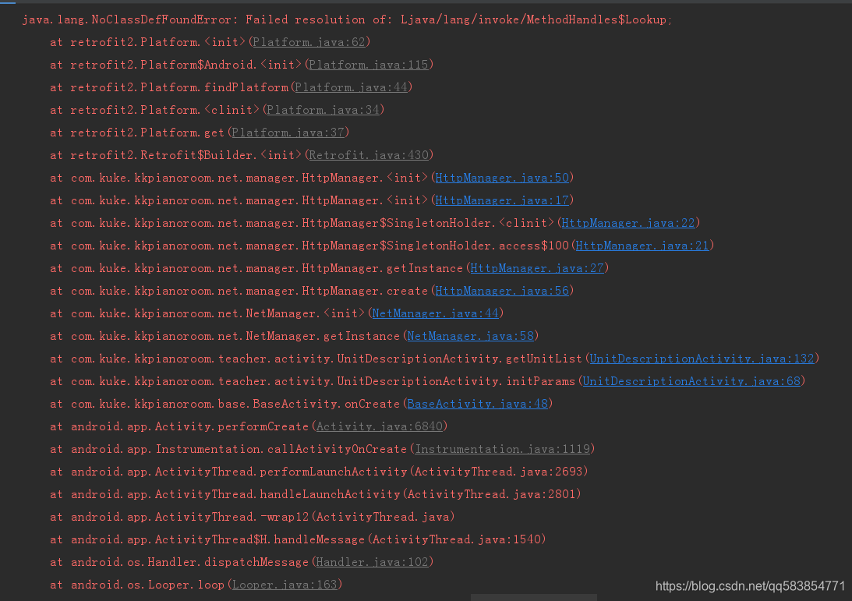Open the NetManager.java:58 getInstance link
This screenshot has width=852, height=601.
coord(469,336)
